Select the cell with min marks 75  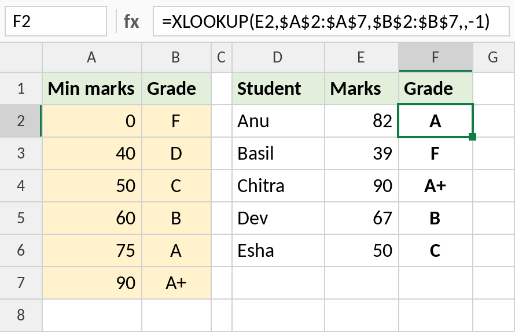92,250
